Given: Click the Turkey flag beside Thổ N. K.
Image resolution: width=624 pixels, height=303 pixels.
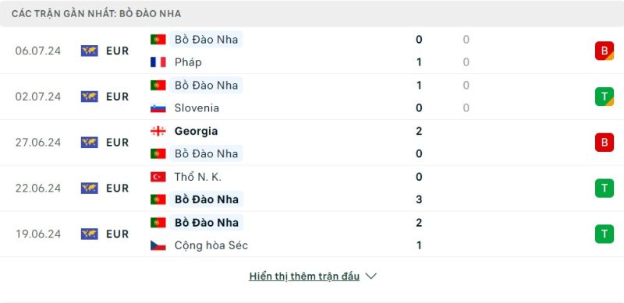Looking at the screenshot, I should click(158, 177).
